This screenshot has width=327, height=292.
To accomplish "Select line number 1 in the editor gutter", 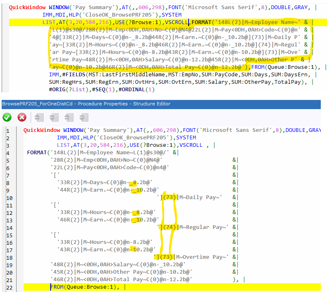I will [x=7, y=130].
